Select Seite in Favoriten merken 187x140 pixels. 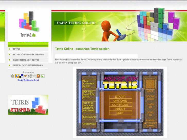point(28,65)
